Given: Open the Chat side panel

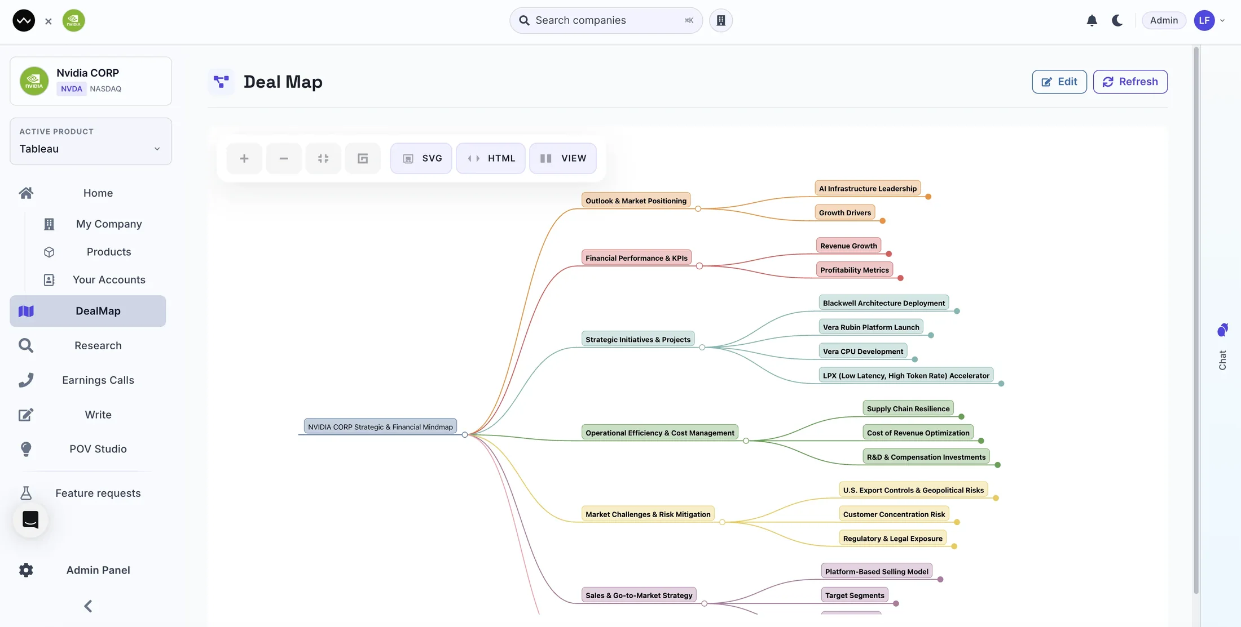Looking at the screenshot, I should click(x=1222, y=347).
